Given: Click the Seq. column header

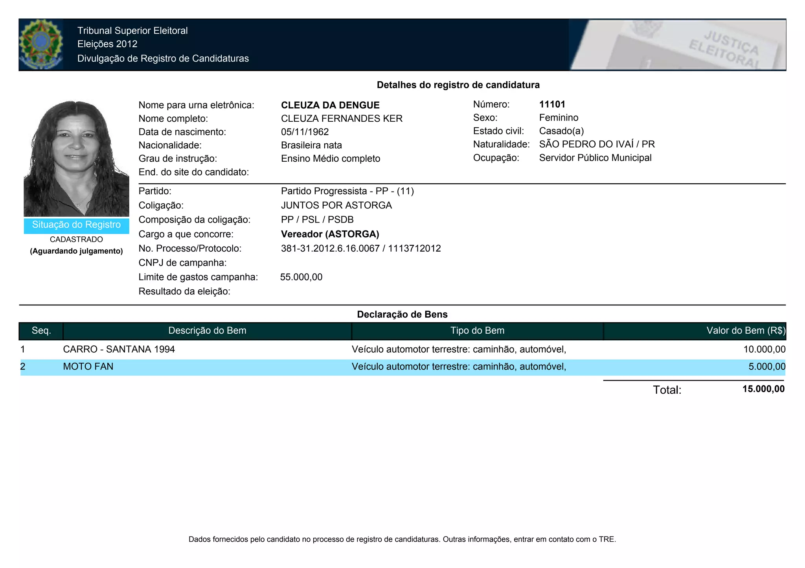Looking at the screenshot, I should click(41, 331).
